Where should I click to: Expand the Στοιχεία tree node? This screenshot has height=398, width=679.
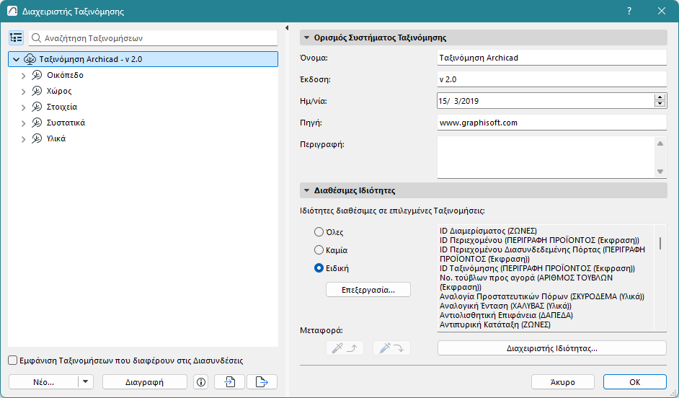24,107
